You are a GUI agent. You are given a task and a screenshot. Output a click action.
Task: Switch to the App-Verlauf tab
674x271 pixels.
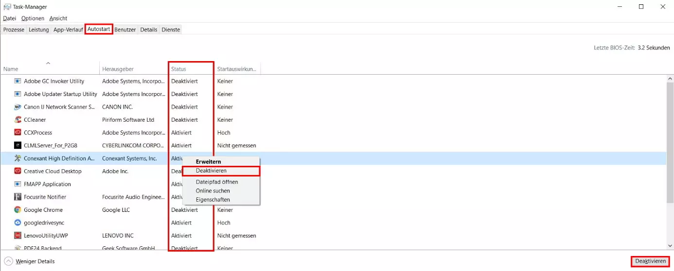[68, 30]
